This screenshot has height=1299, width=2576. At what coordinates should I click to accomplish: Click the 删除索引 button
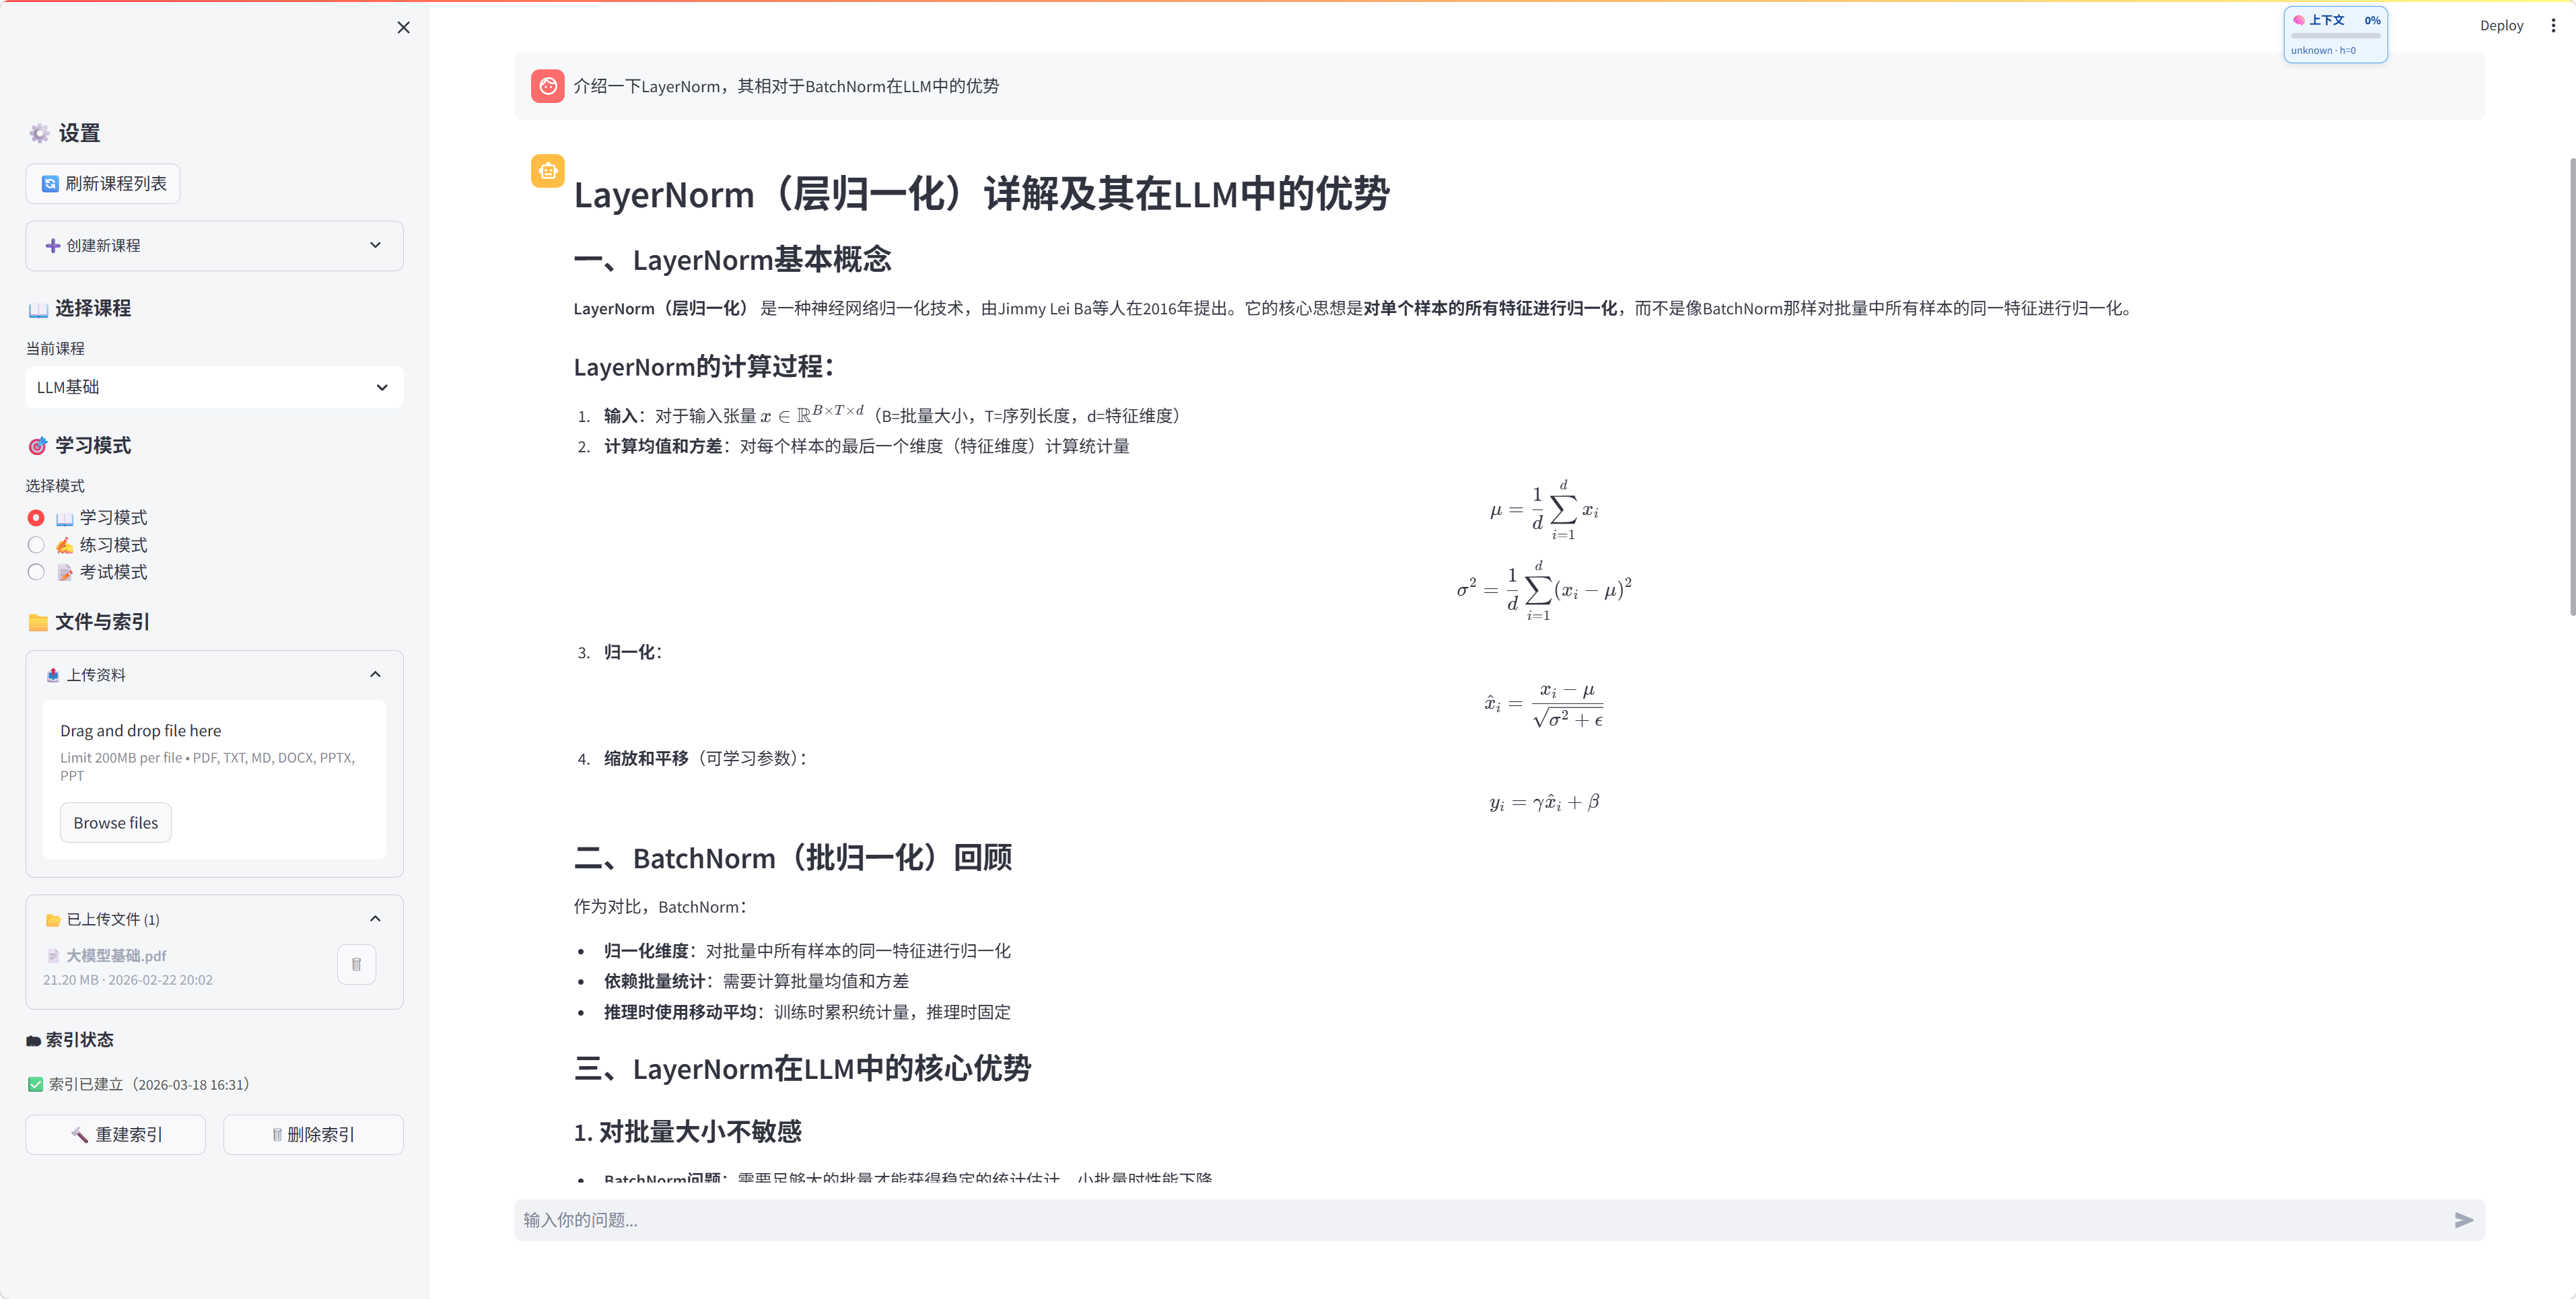[313, 1134]
